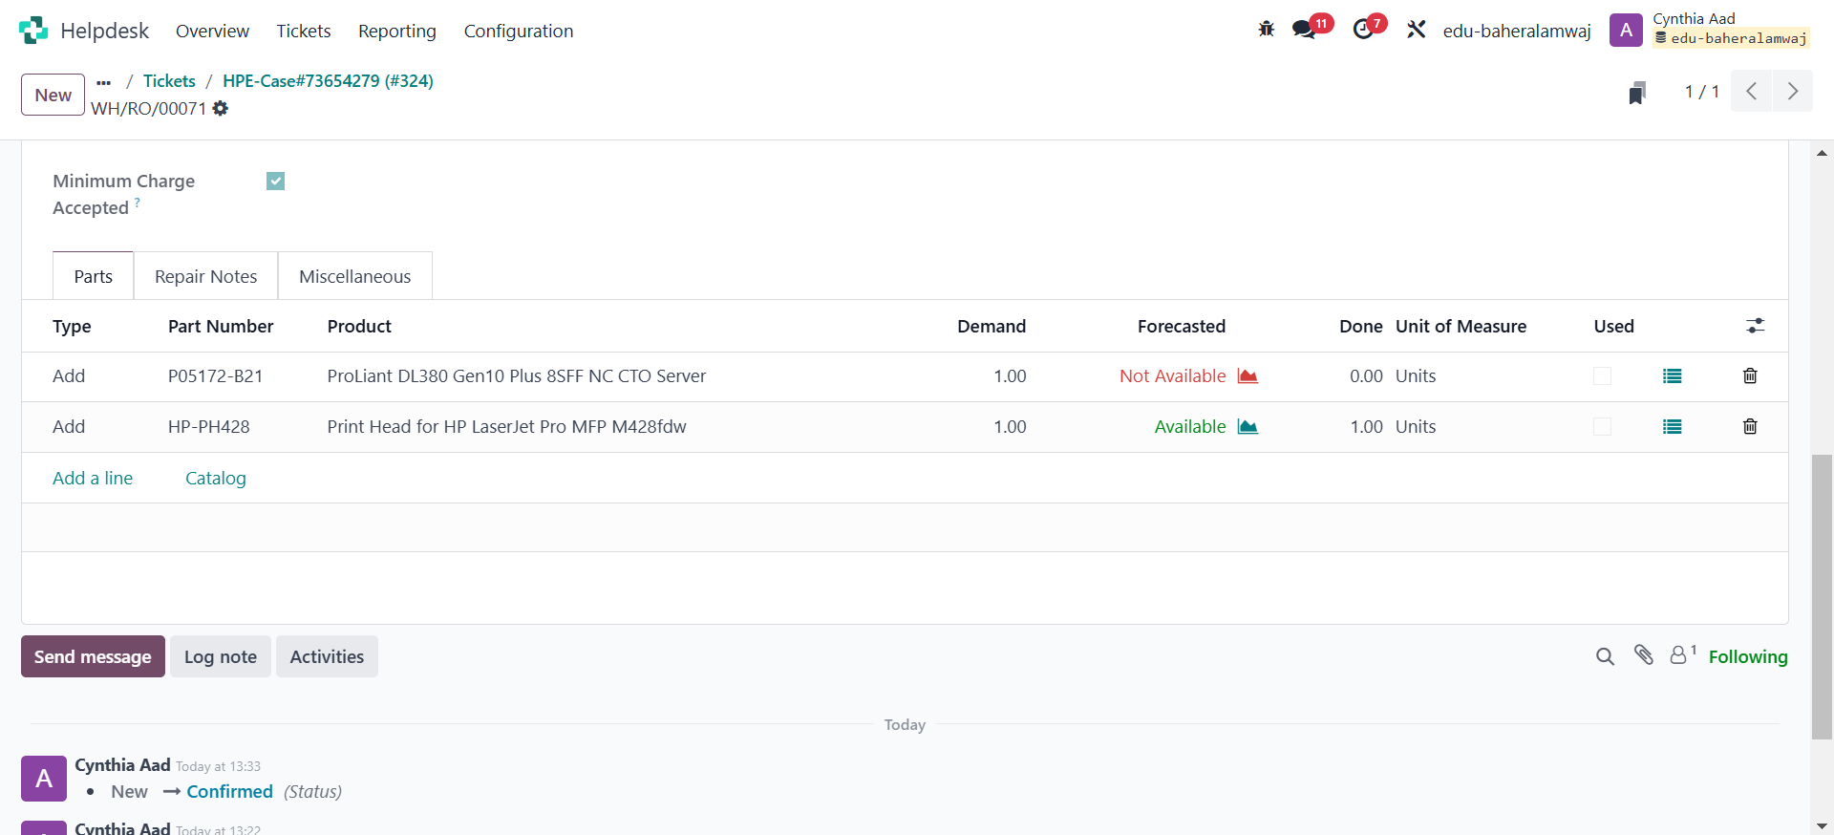Check Used box for Print Head line
Image resolution: width=1834 pixels, height=835 pixels.
pyautogui.click(x=1602, y=427)
